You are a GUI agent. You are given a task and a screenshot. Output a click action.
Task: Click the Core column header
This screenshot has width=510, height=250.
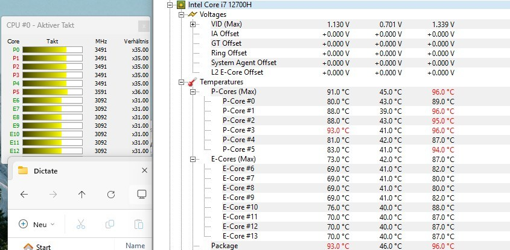(13, 42)
